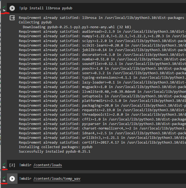The image size is (186, 188).
Task: Click the 'audioread>=2.1.9' requirement line
Action: pyautogui.click(x=102, y=32)
